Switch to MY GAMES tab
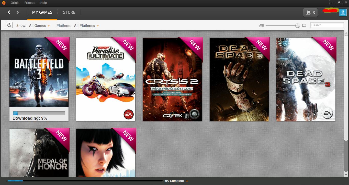This screenshot has width=349, height=185. [x=42, y=12]
